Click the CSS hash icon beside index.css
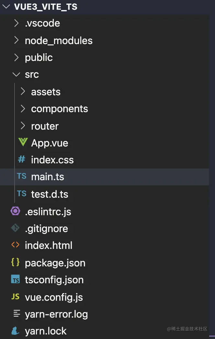The image size is (215, 339). pos(22,159)
